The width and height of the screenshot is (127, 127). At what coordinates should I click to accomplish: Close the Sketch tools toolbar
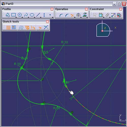point(47,22)
